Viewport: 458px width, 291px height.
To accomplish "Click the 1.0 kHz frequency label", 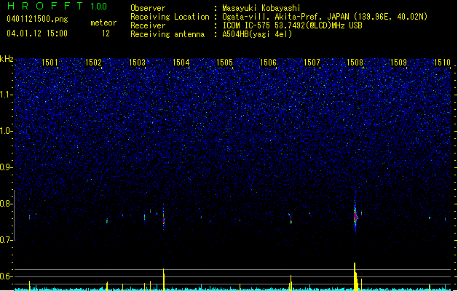I will 7,131.
